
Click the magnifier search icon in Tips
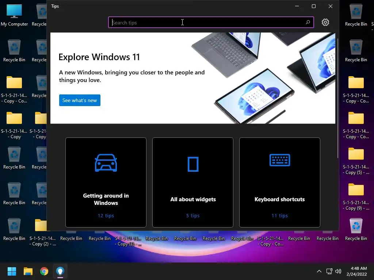pos(308,22)
